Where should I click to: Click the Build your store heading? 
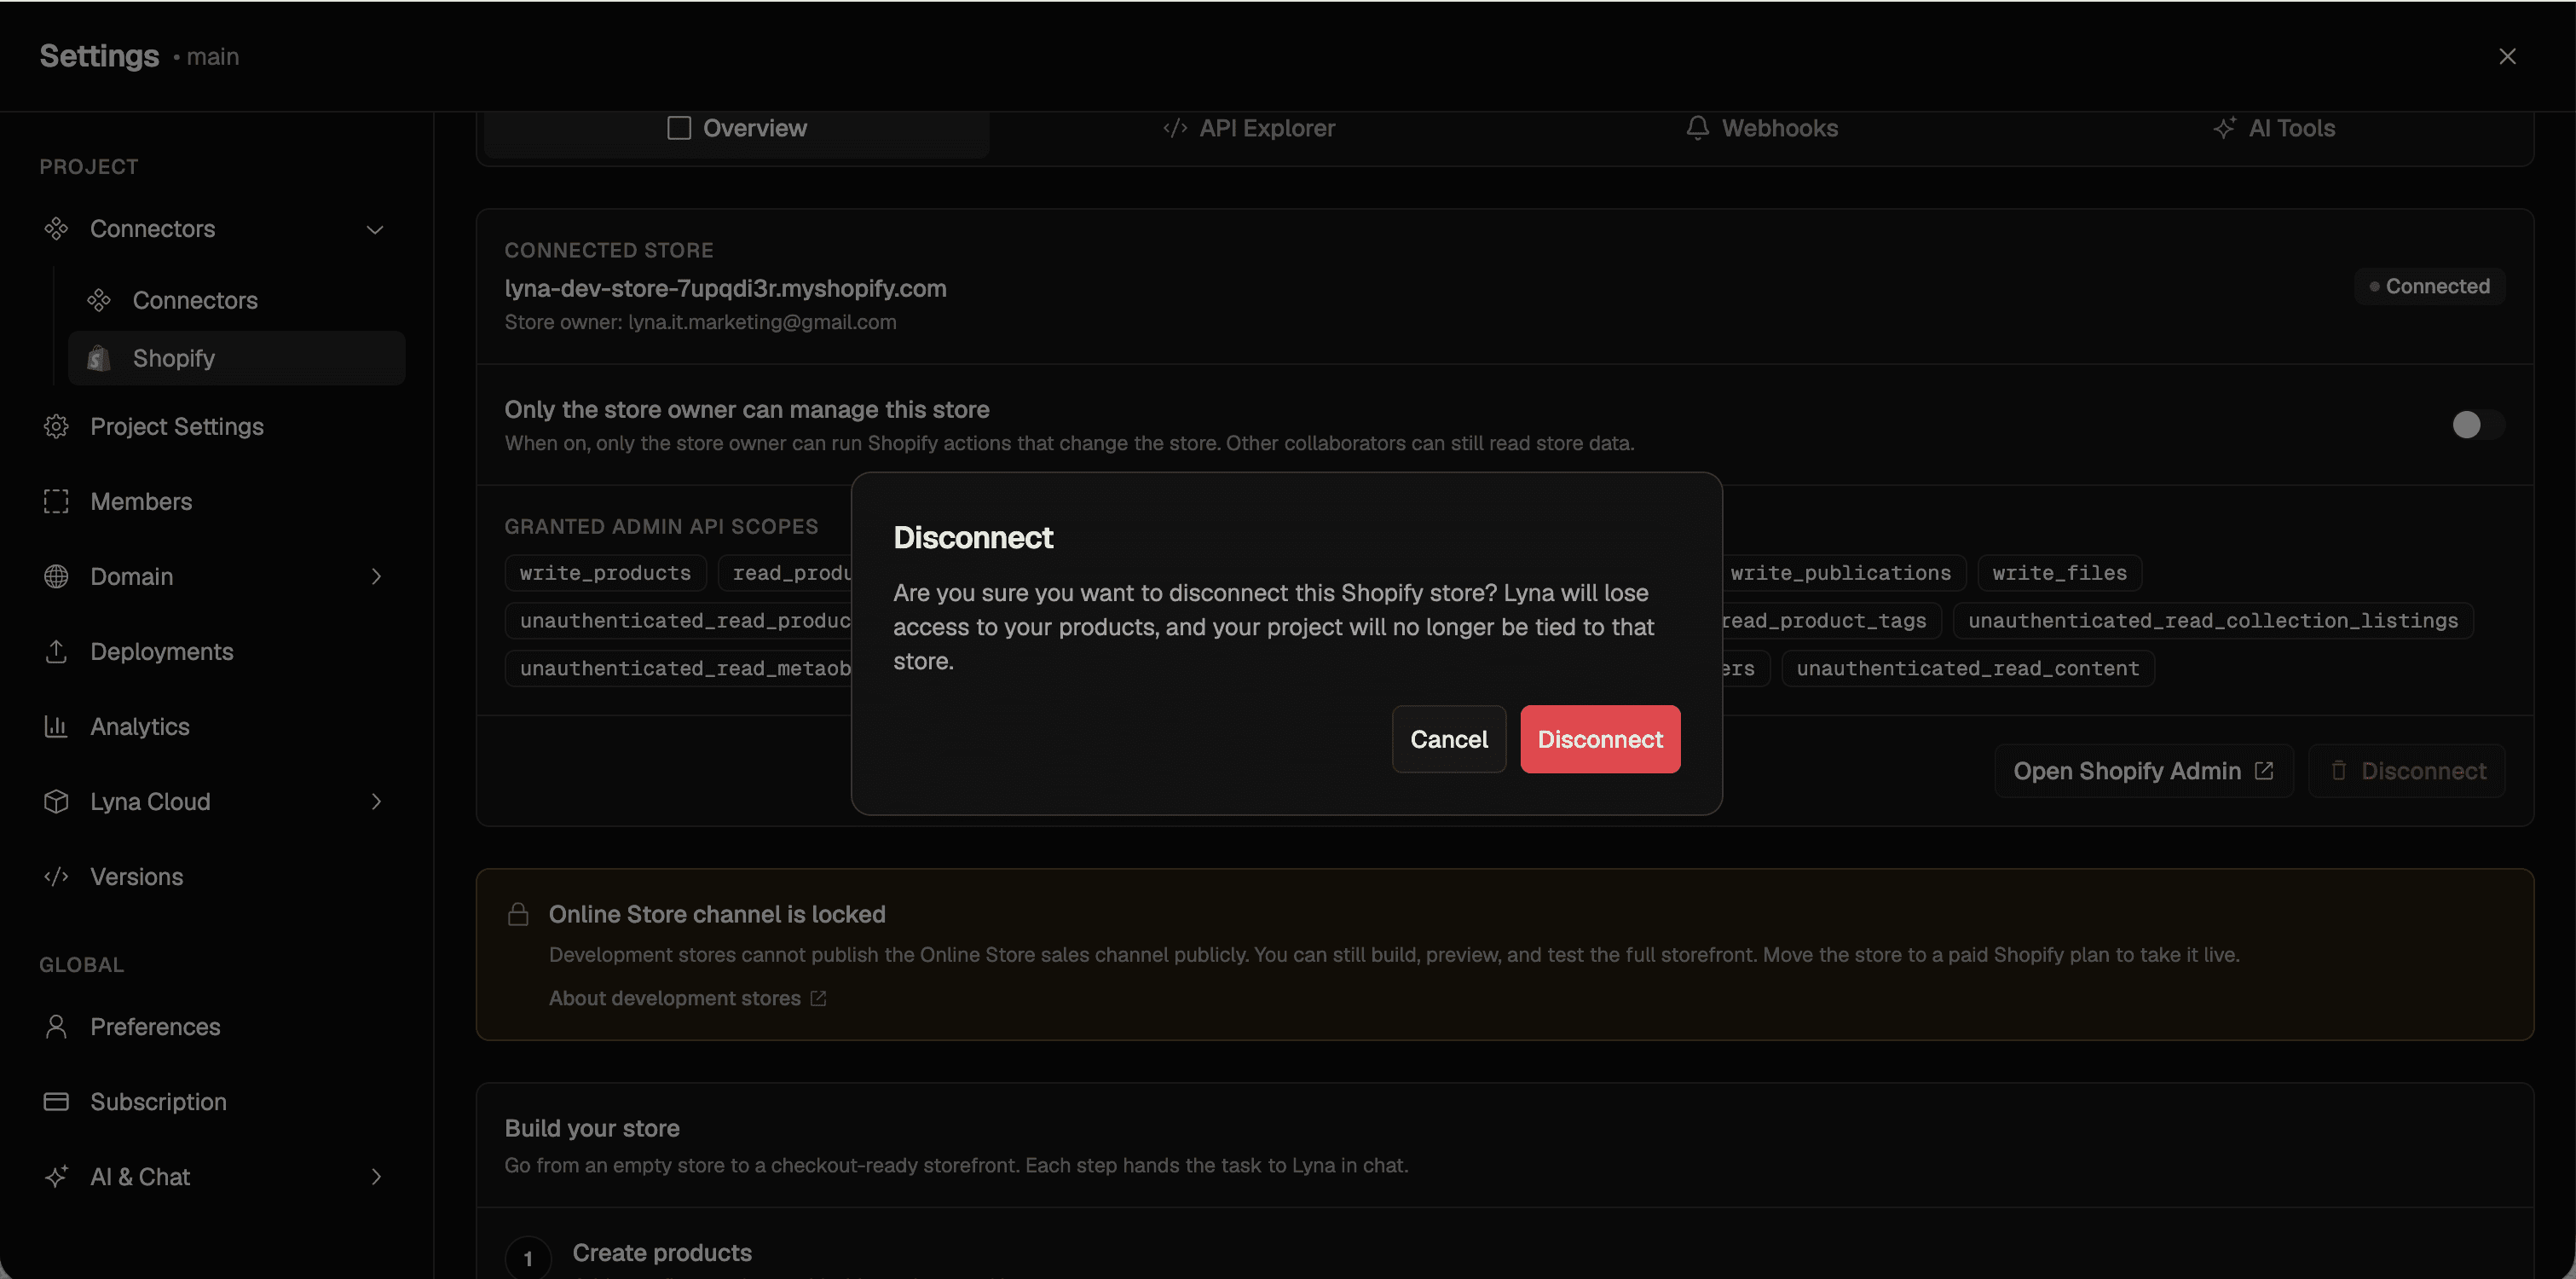pyautogui.click(x=592, y=1128)
